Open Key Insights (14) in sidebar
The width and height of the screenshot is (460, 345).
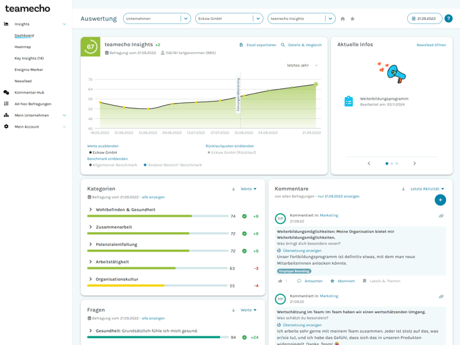[x=29, y=58]
